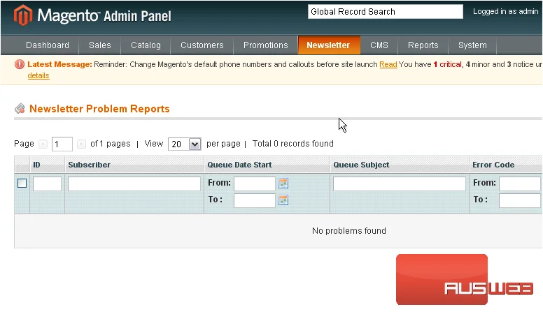Tick the select-all checkbox in the filter row
The height and width of the screenshot is (314, 543).
point(22,183)
